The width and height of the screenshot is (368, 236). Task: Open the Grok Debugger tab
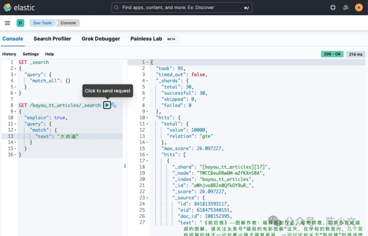click(101, 39)
